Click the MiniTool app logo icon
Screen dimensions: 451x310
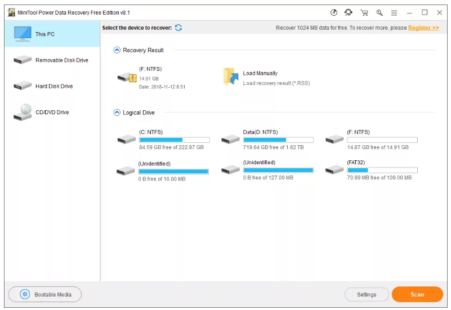tap(11, 12)
